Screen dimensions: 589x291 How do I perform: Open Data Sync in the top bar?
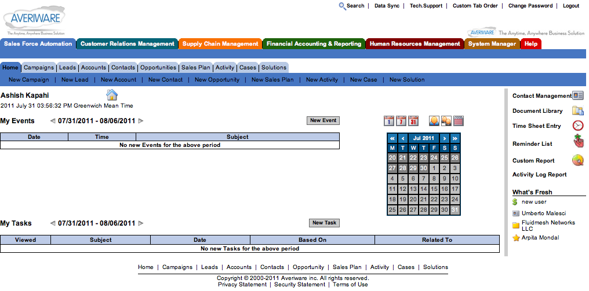coord(387,6)
